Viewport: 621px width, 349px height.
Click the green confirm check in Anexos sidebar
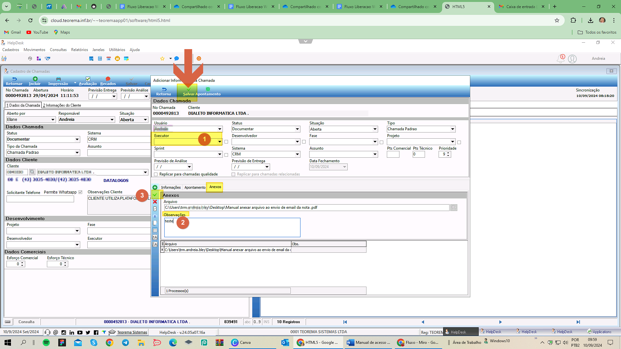(x=155, y=195)
